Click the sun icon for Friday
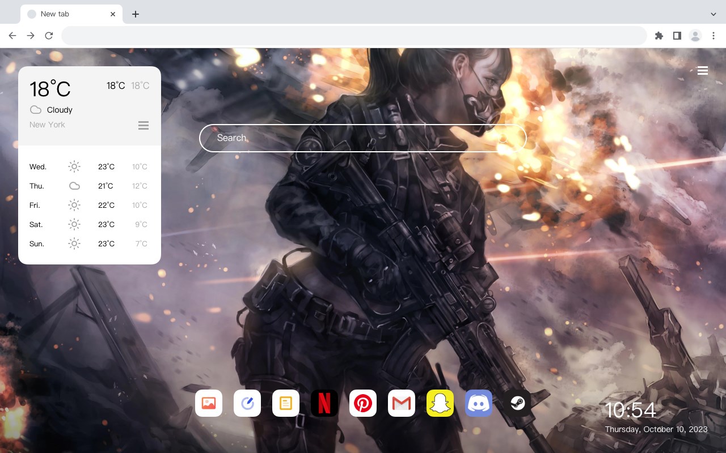The image size is (726, 453). point(74,205)
